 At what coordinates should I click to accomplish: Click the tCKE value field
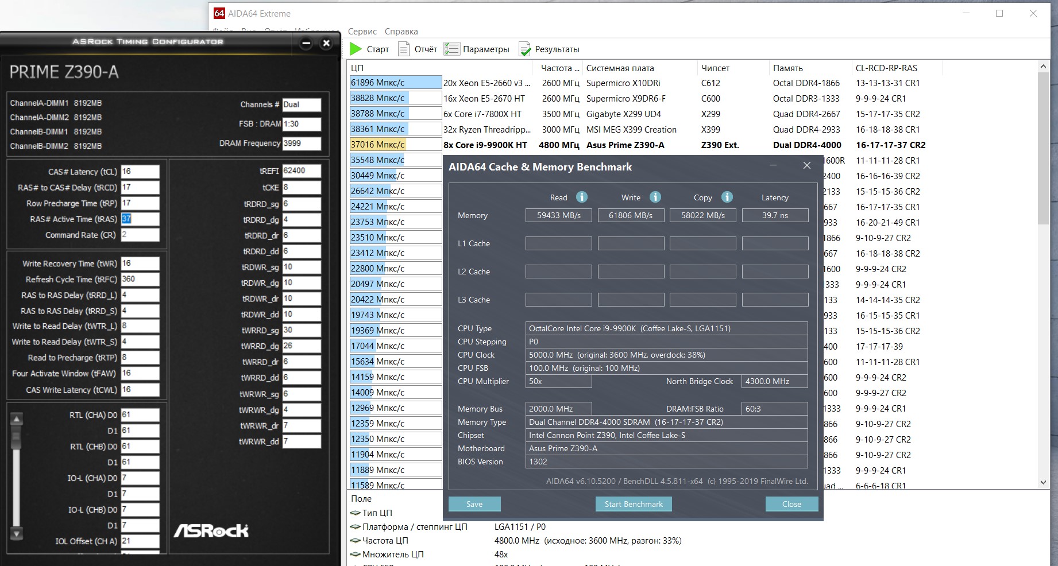(302, 188)
